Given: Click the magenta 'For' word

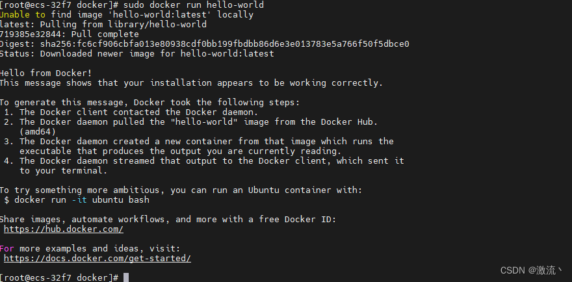Looking at the screenshot, I should (x=7, y=248).
